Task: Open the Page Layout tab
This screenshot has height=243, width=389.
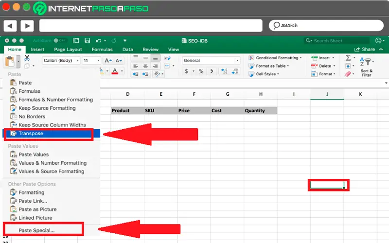Action: 68,50
